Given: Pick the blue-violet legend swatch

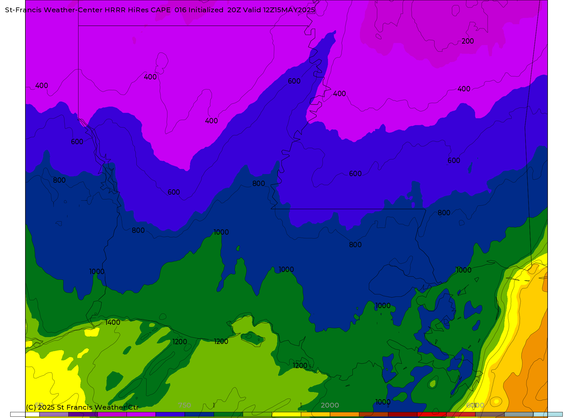Looking at the screenshot, I should coord(170,414).
